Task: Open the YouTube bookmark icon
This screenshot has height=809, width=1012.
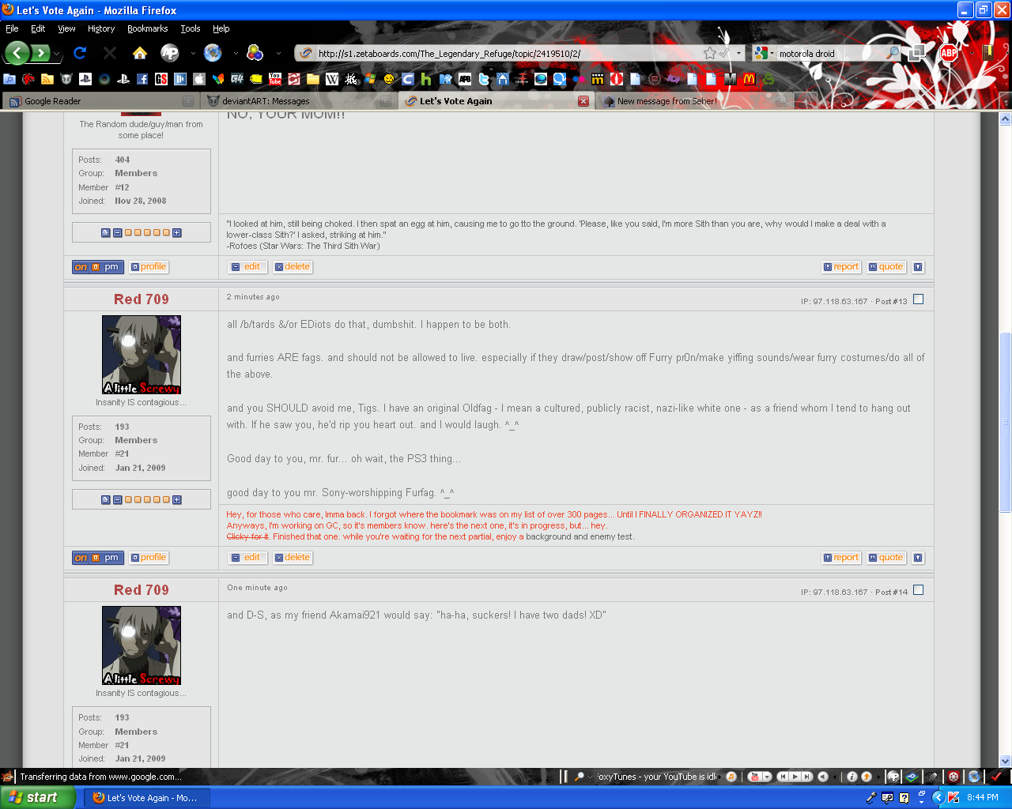Action: 276,80
